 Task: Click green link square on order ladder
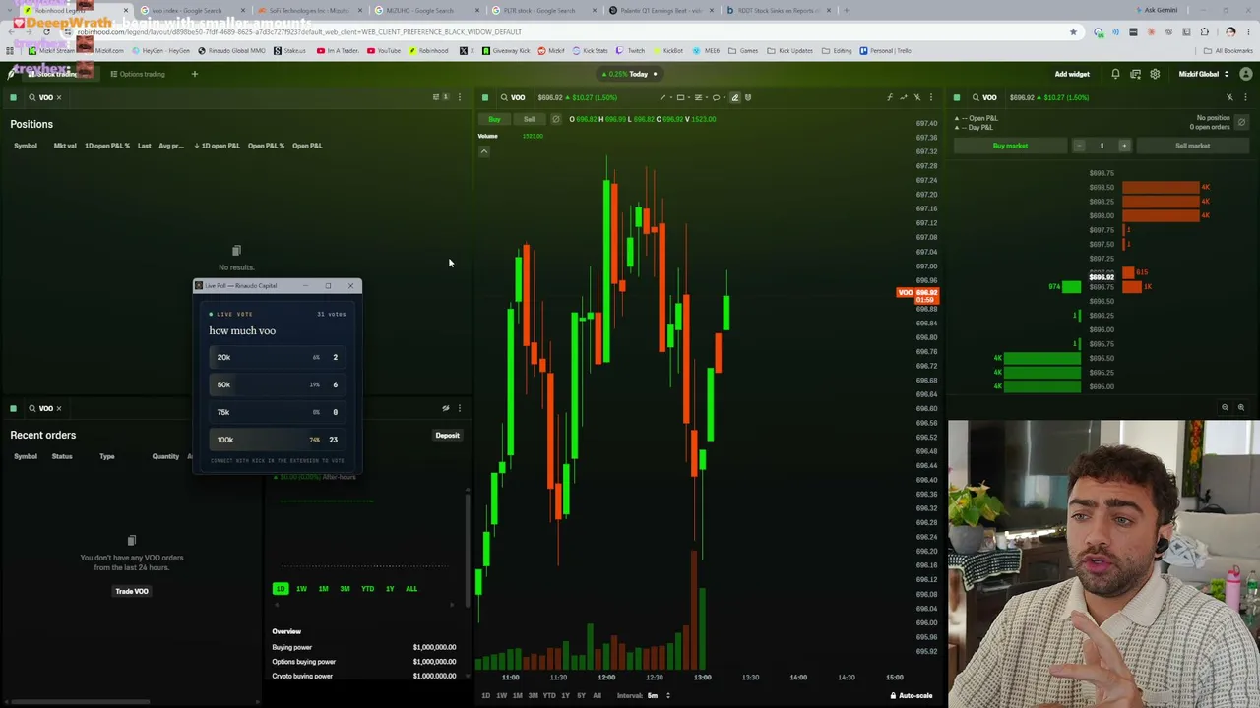point(957,97)
